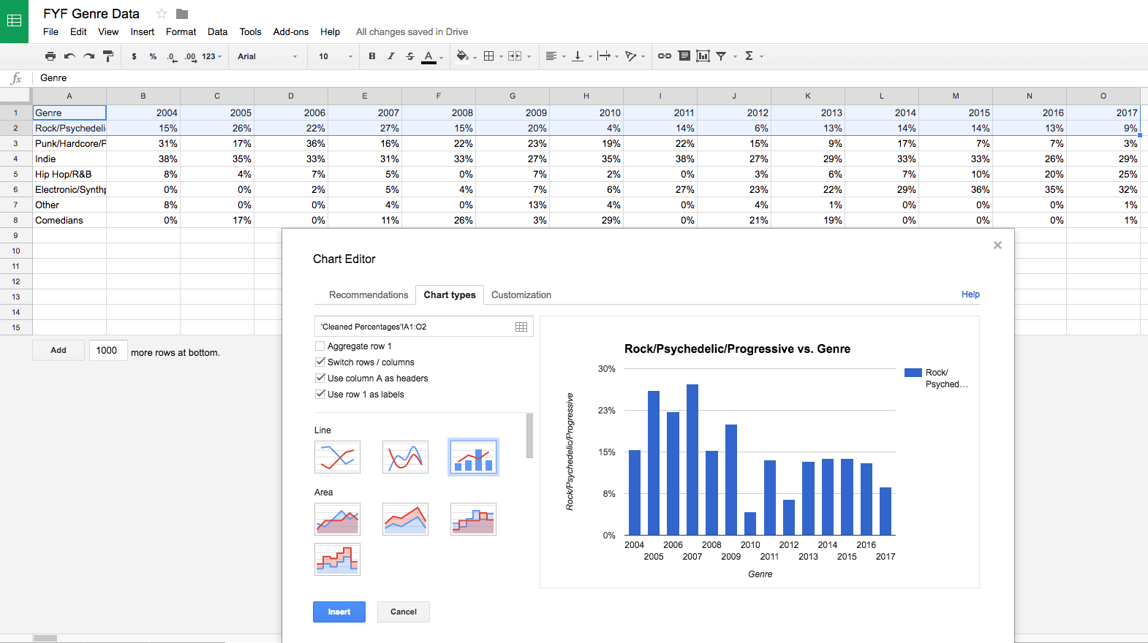
Task: Click the data range grid selector icon
Action: coord(521,327)
